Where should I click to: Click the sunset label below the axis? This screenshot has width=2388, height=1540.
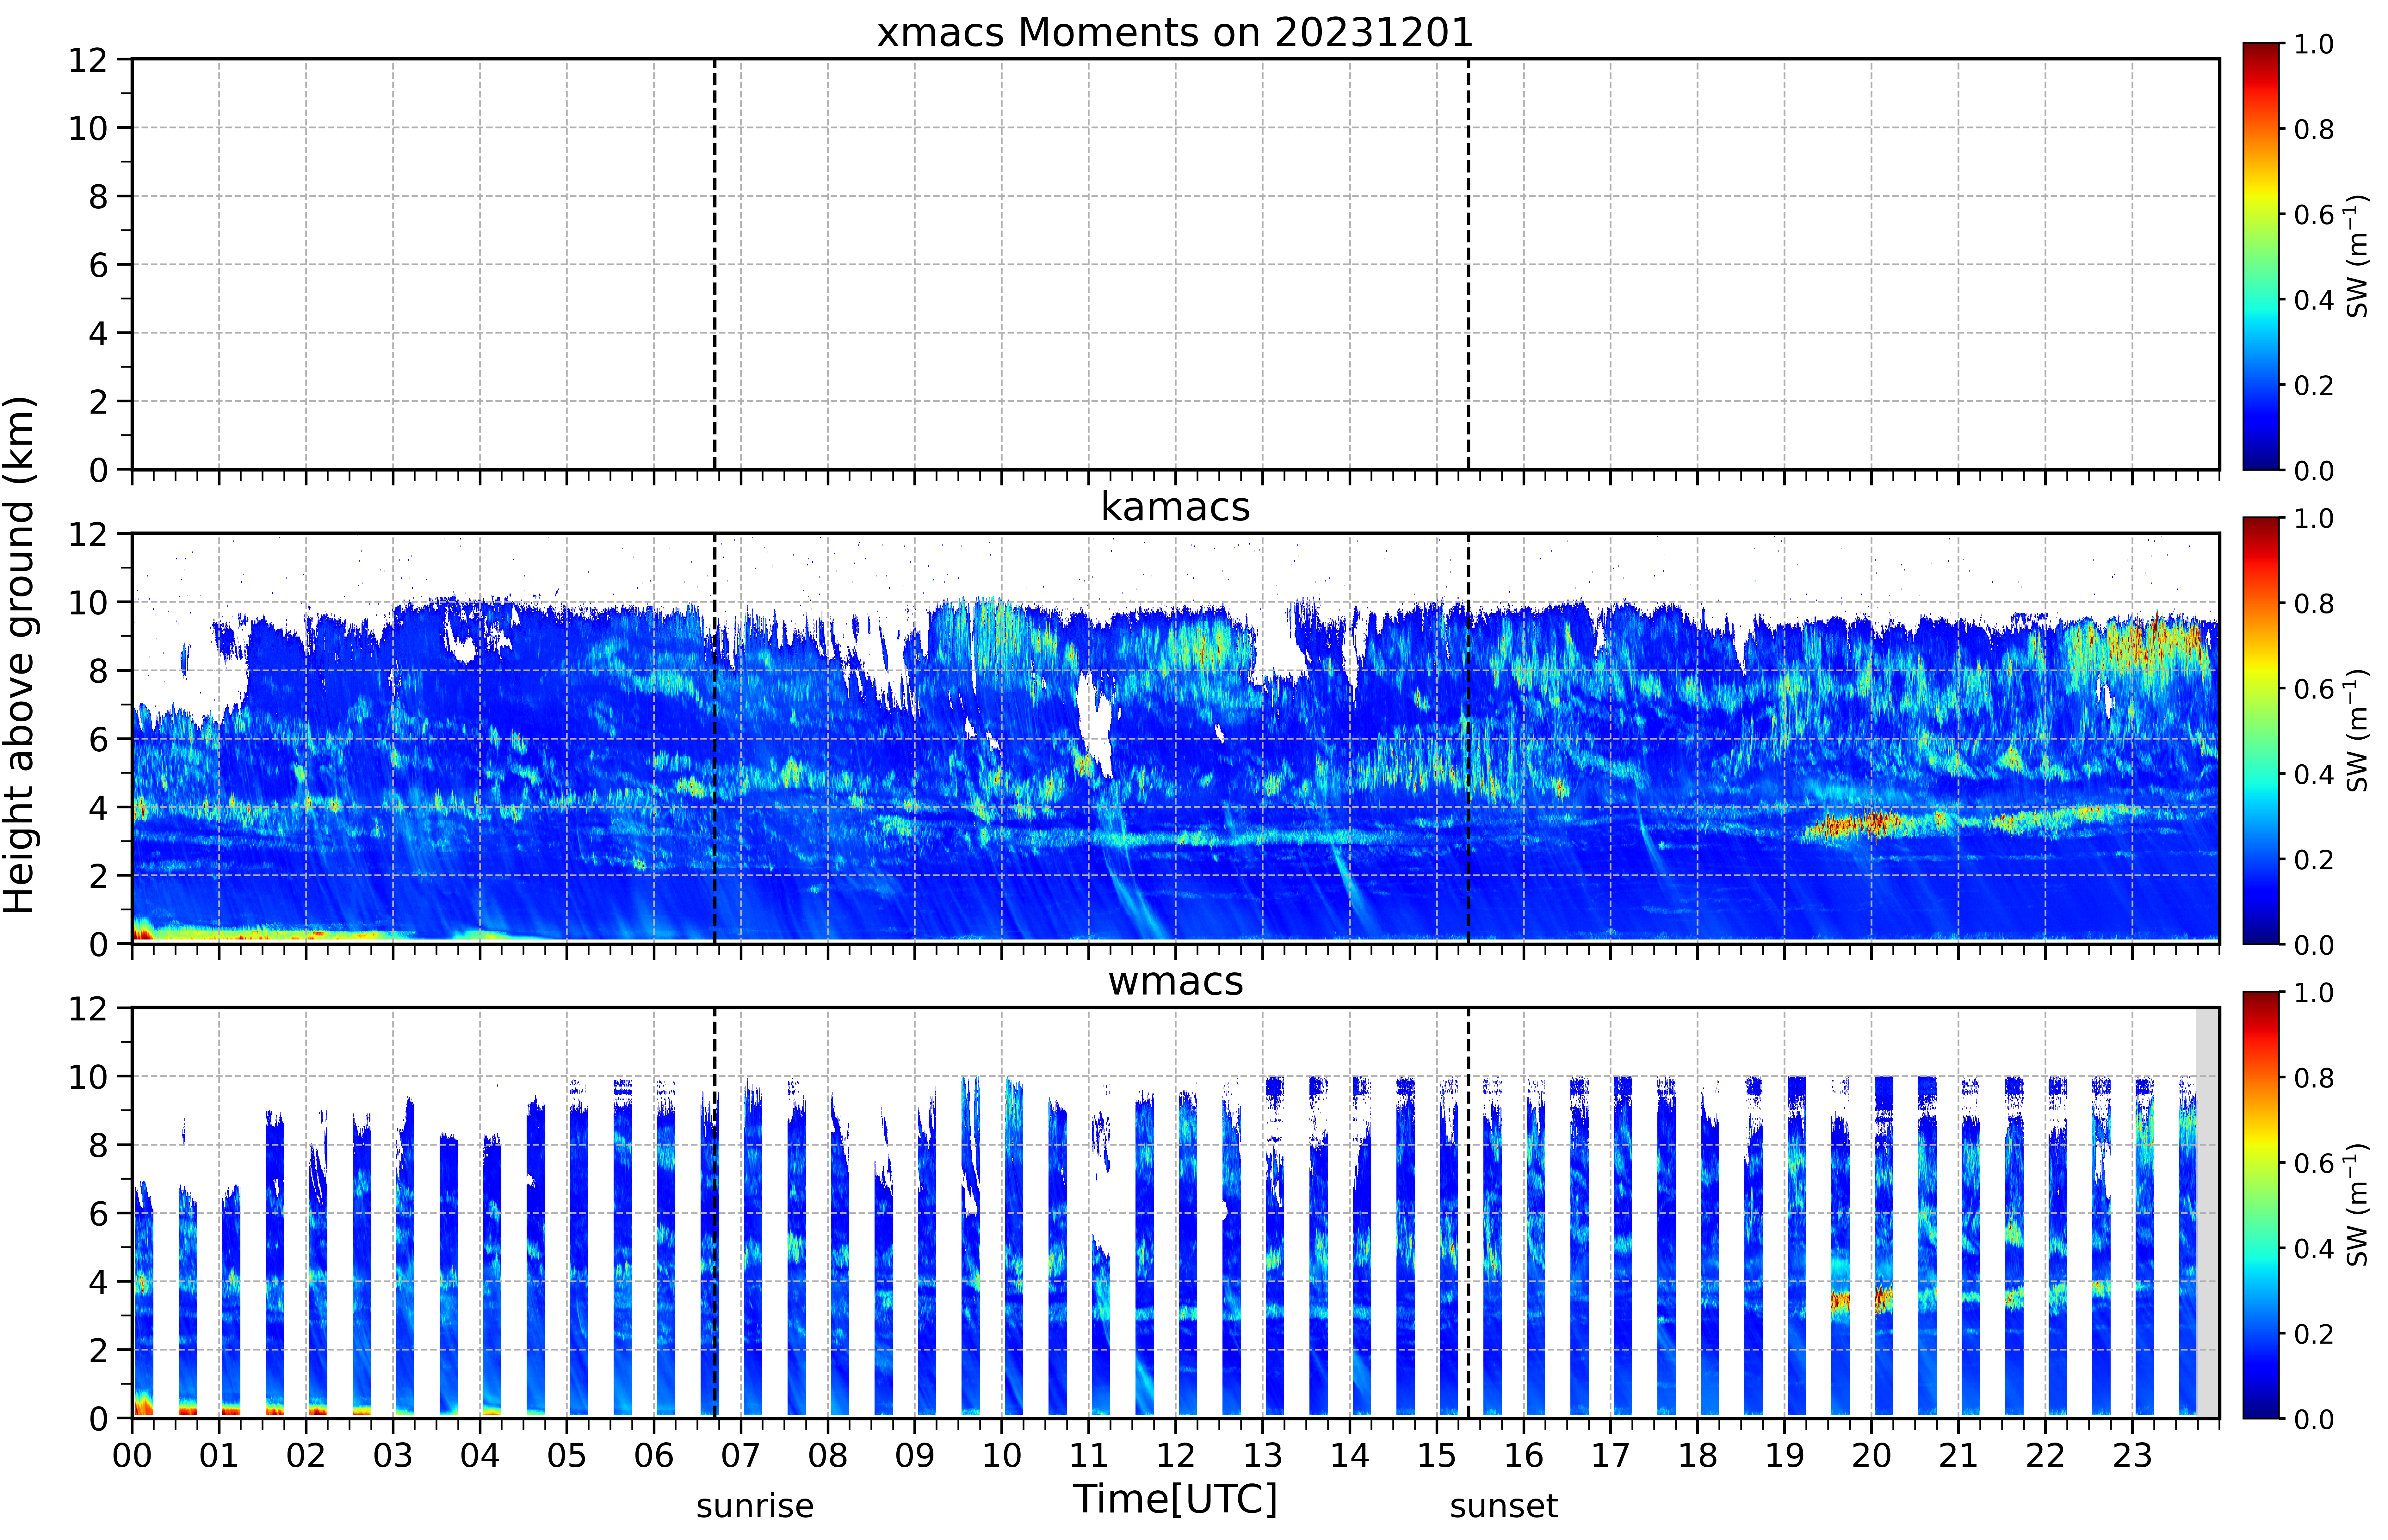pos(1503,1506)
